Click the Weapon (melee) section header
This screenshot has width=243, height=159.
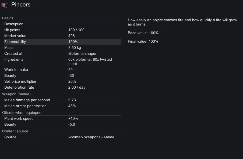coord(16,94)
